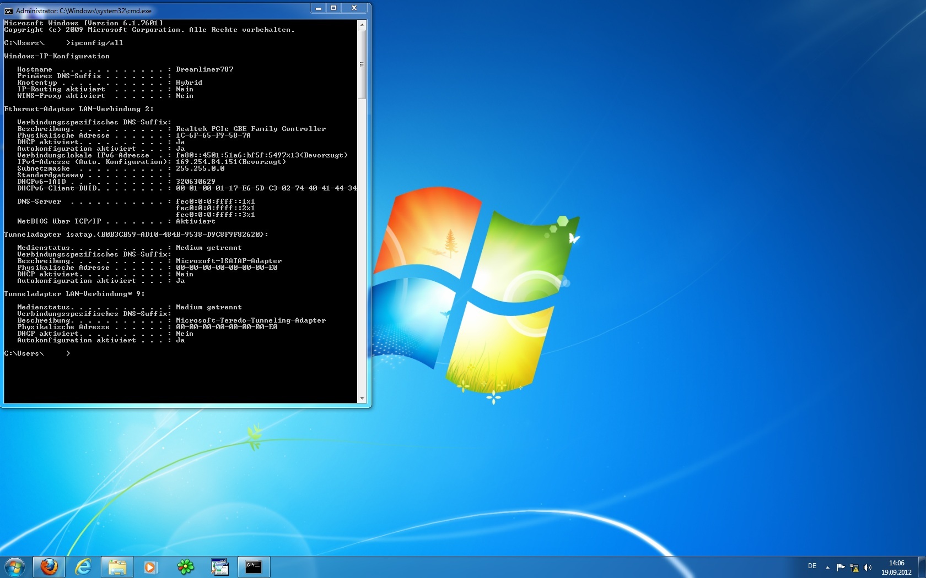Click the IPv4 address 169.254.84.151

point(207,162)
